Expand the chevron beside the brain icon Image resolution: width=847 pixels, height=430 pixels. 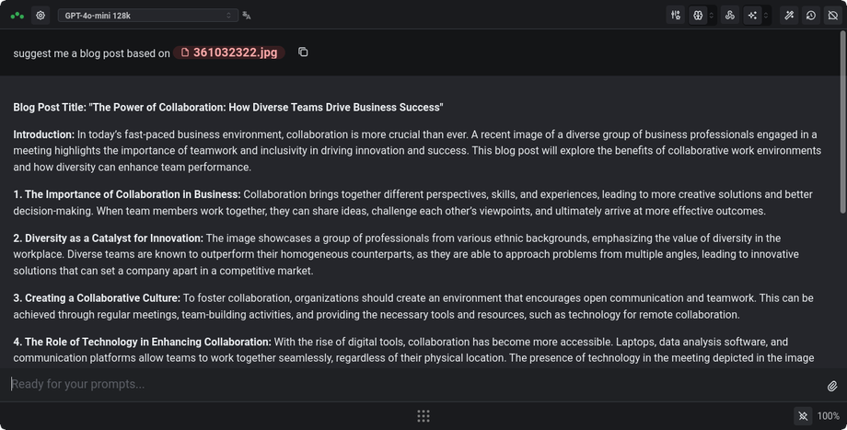[x=711, y=16]
